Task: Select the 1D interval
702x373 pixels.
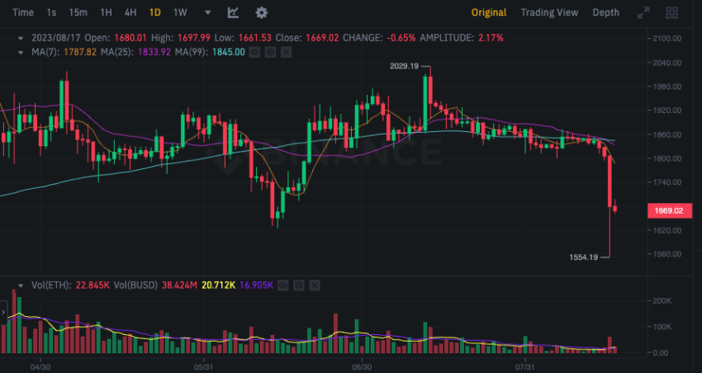Action: [155, 12]
